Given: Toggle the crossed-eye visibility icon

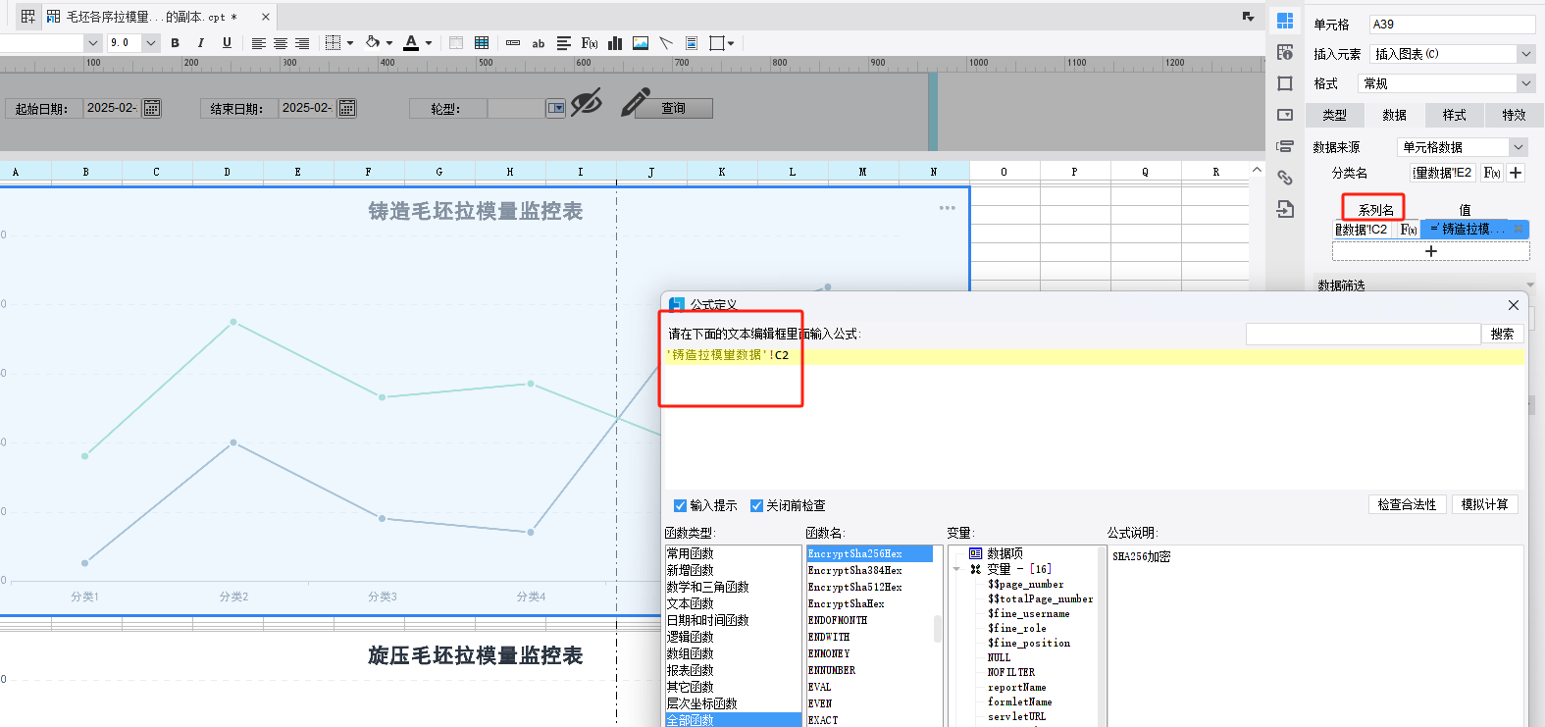Looking at the screenshot, I should pyautogui.click(x=586, y=102).
